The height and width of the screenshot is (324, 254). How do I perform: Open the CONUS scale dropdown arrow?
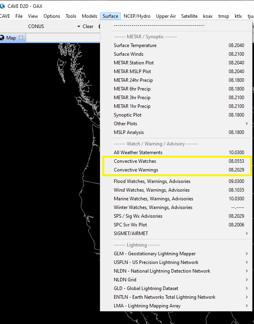[78, 26]
